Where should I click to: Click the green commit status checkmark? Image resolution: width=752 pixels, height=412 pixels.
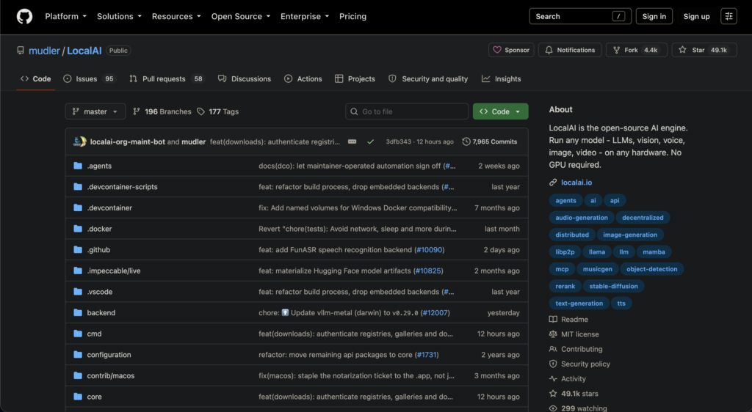(x=370, y=141)
